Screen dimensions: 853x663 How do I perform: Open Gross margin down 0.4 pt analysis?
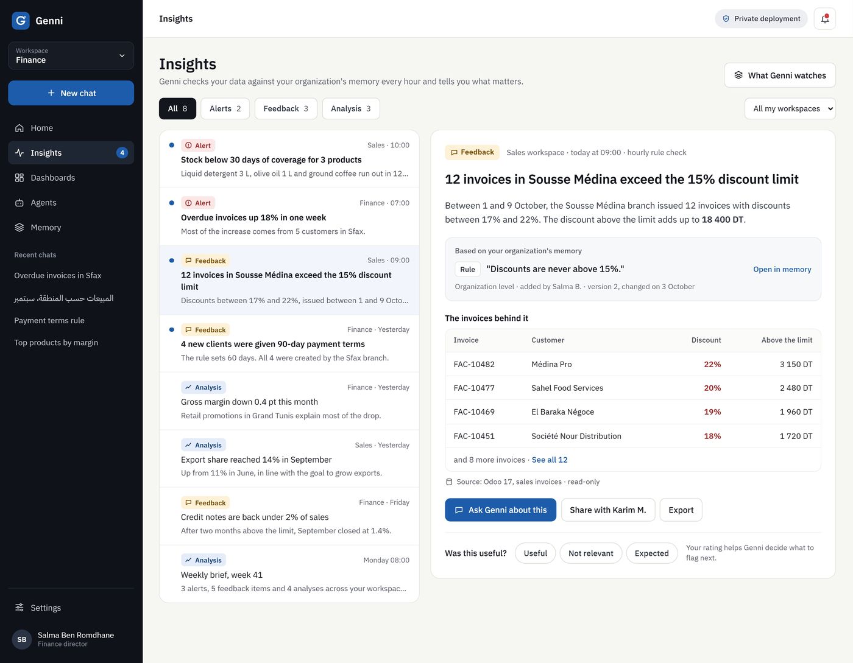289,402
